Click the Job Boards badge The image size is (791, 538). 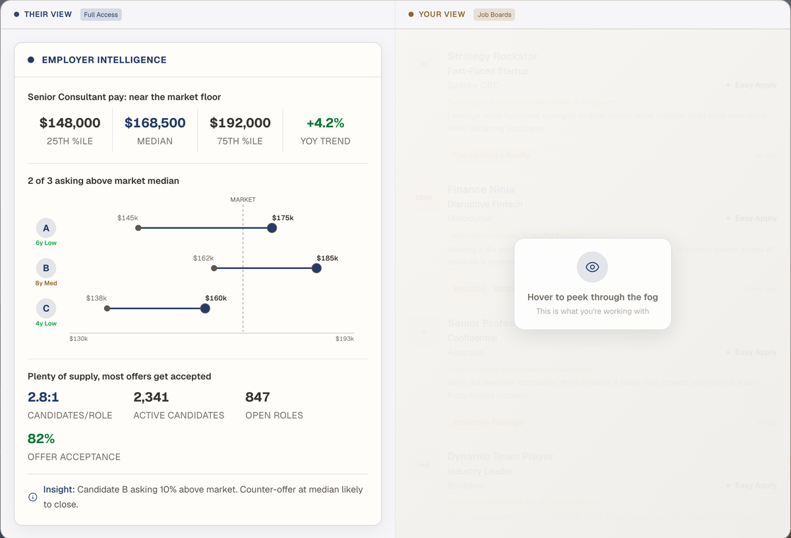pyautogui.click(x=494, y=14)
